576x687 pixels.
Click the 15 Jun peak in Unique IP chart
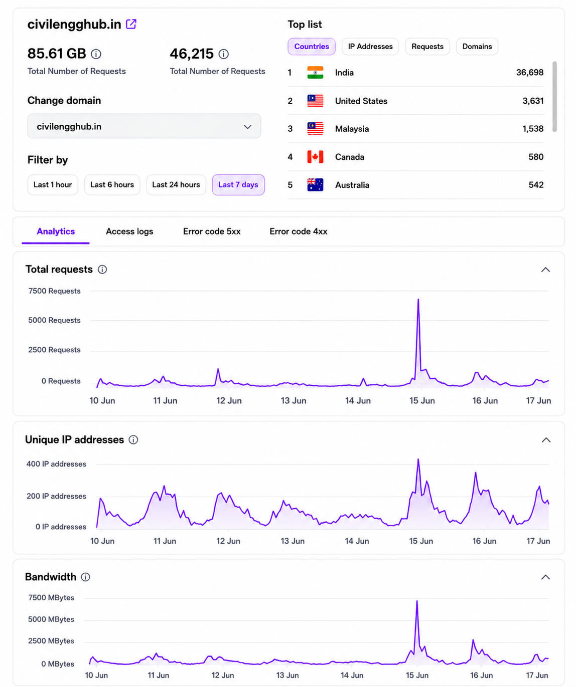418,460
